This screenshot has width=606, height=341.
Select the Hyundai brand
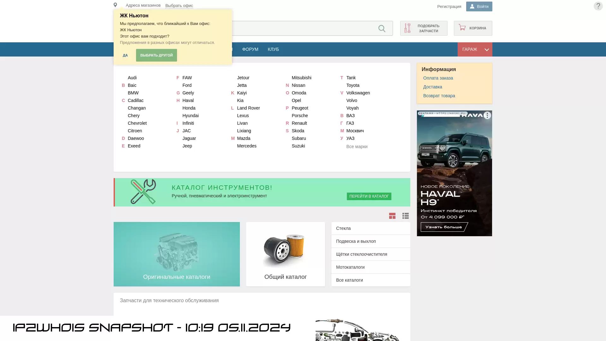point(191,116)
